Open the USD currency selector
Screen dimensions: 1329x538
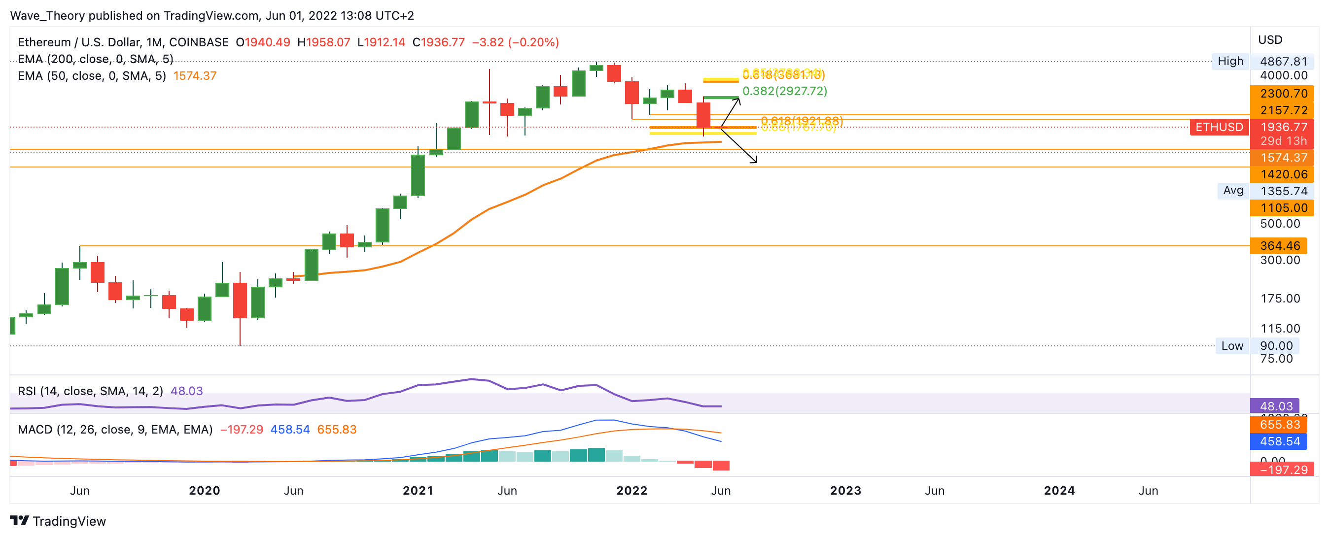1270,40
